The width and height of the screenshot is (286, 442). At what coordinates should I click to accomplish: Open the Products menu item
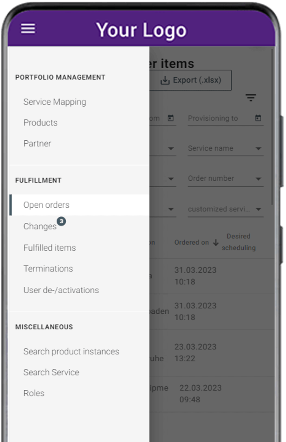40,123
